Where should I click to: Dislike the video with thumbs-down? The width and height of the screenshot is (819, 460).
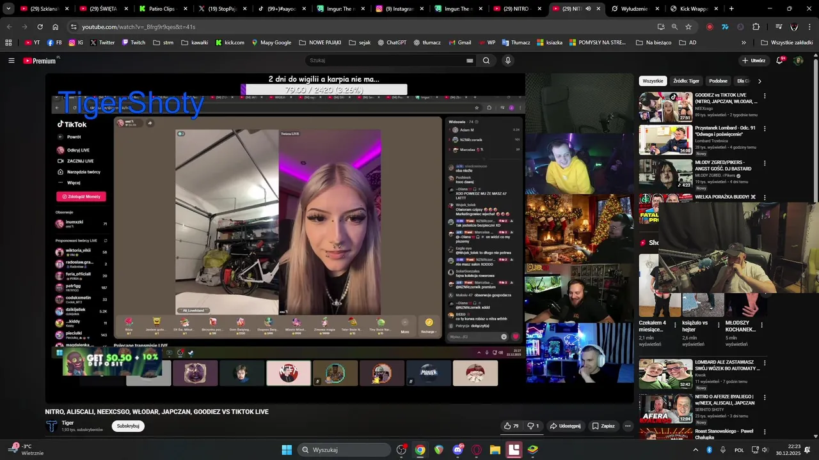coord(534,426)
